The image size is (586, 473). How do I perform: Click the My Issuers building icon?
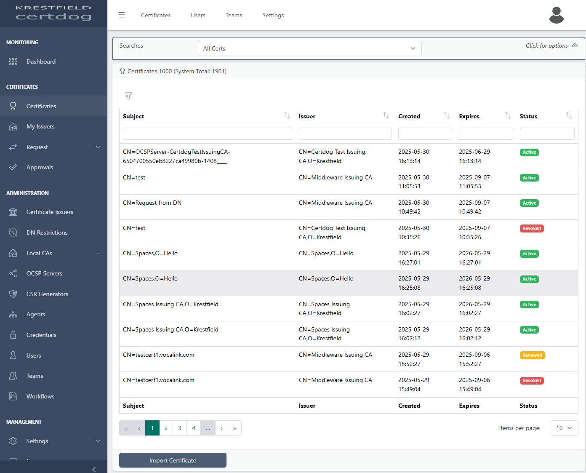(x=13, y=126)
